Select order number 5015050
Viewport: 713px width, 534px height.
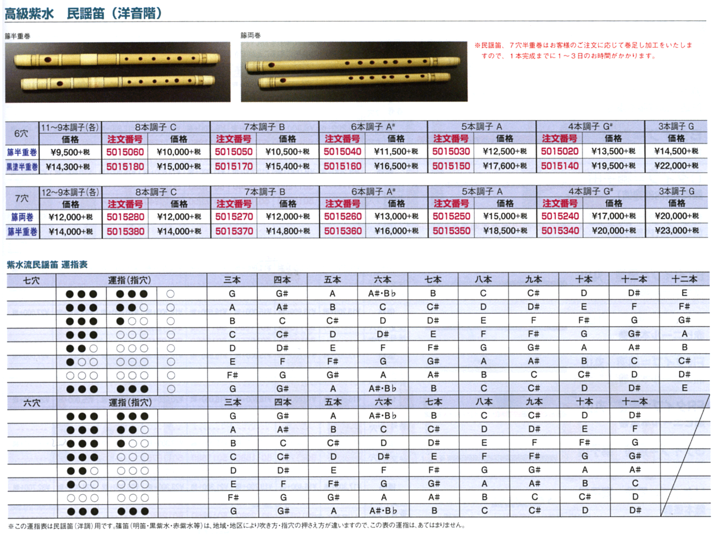(234, 152)
